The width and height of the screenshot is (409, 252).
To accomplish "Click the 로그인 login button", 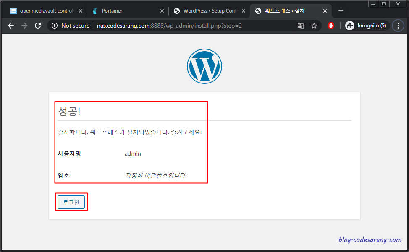I will (71, 202).
